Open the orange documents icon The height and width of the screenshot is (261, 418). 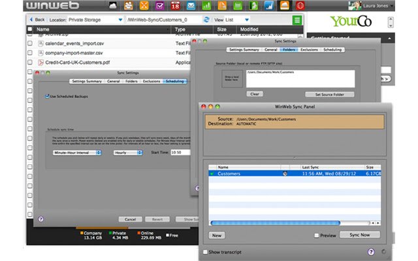pos(222,5)
